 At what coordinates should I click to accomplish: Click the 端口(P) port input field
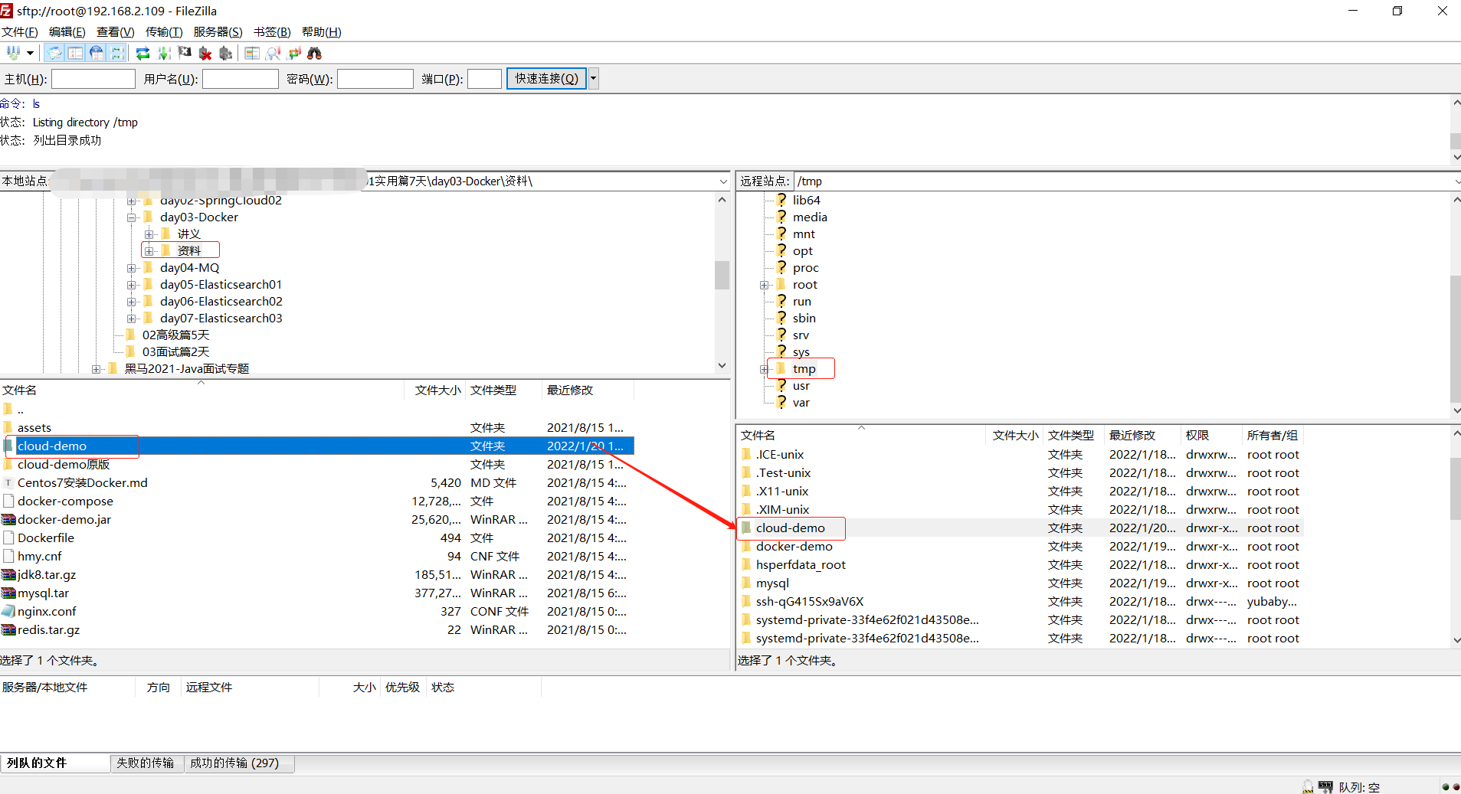(x=485, y=79)
